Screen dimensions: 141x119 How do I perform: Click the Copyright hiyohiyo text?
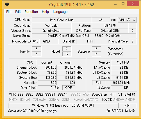tap(32, 111)
